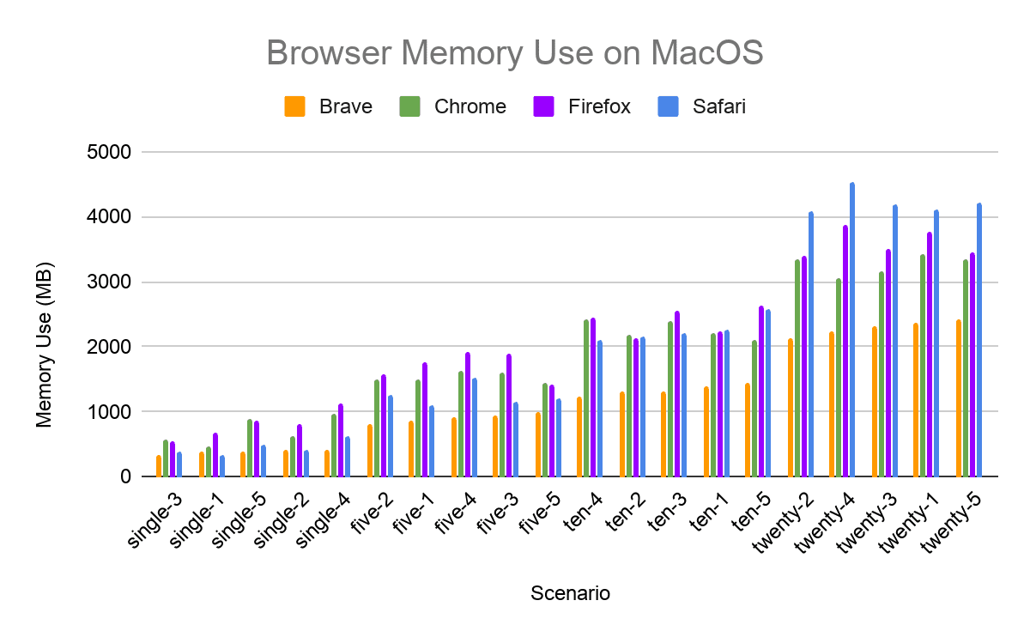Click the Firefox bar for five-4

click(x=468, y=415)
